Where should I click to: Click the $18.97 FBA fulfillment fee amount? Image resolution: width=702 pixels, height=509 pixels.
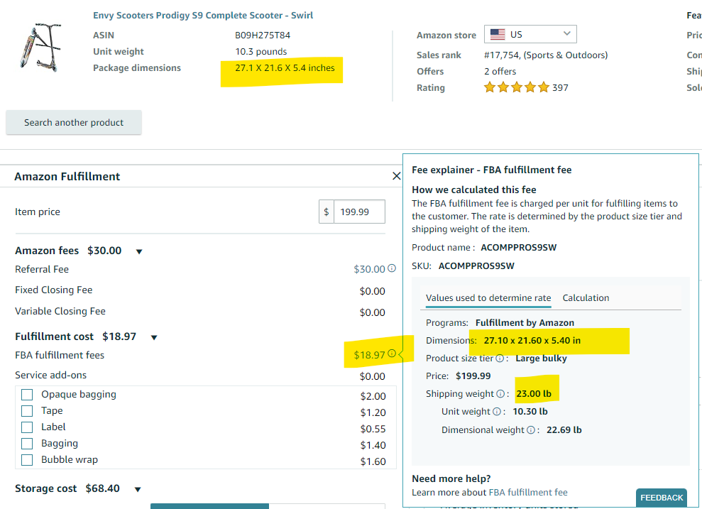[369, 355]
